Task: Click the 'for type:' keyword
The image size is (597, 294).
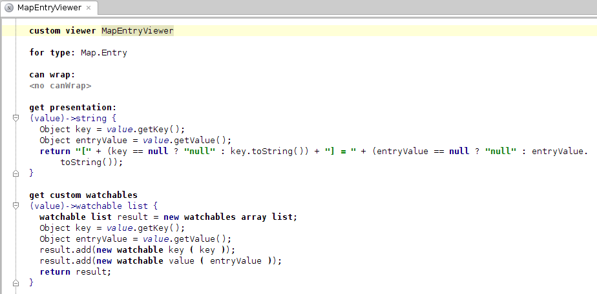Action: (x=52, y=53)
